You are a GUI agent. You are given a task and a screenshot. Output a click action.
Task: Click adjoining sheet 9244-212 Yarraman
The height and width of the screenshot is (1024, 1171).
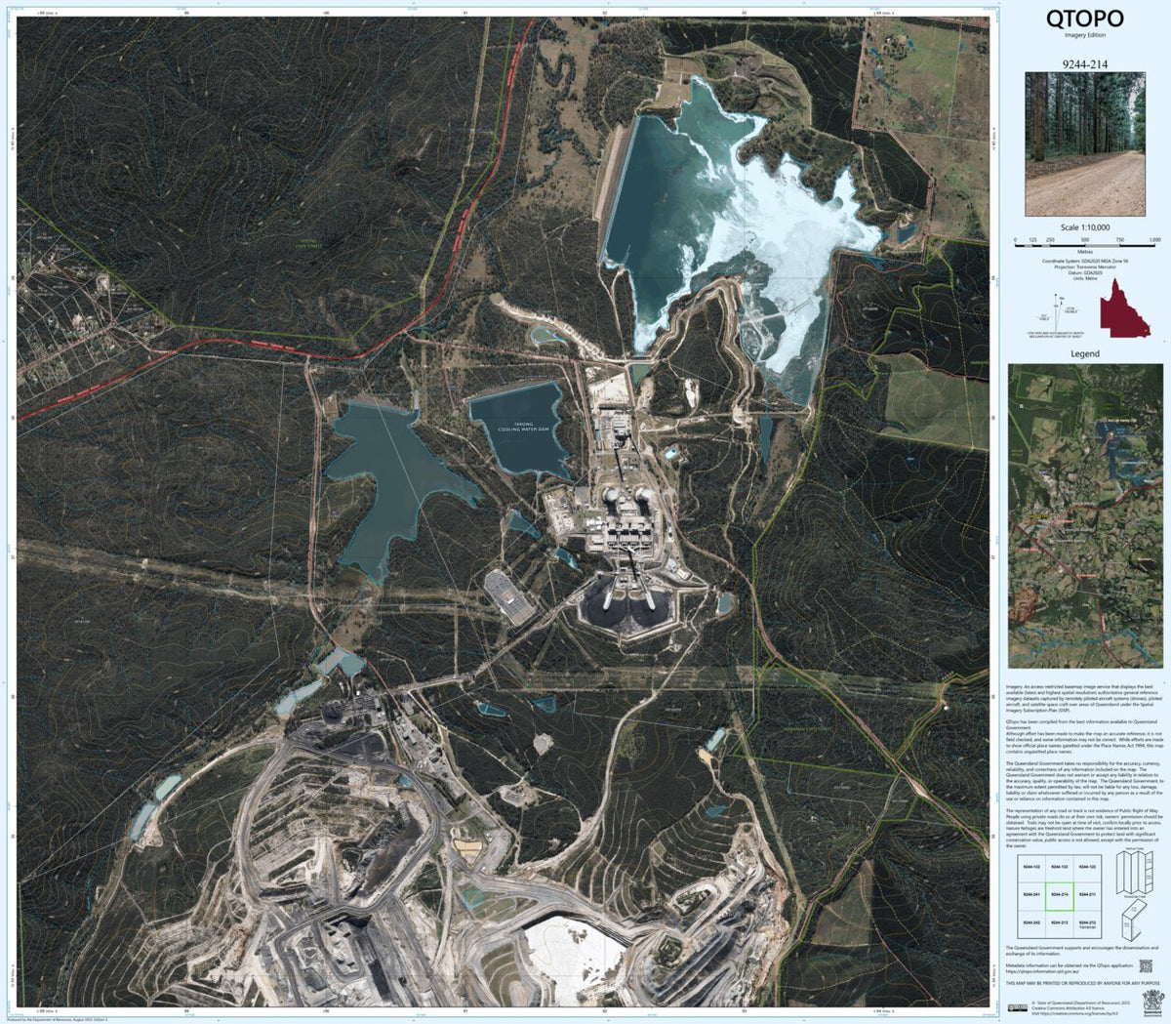click(1087, 924)
